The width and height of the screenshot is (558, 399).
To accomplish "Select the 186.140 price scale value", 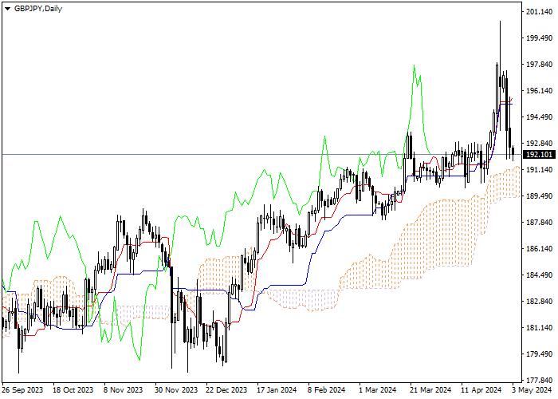I will (x=539, y=249).
